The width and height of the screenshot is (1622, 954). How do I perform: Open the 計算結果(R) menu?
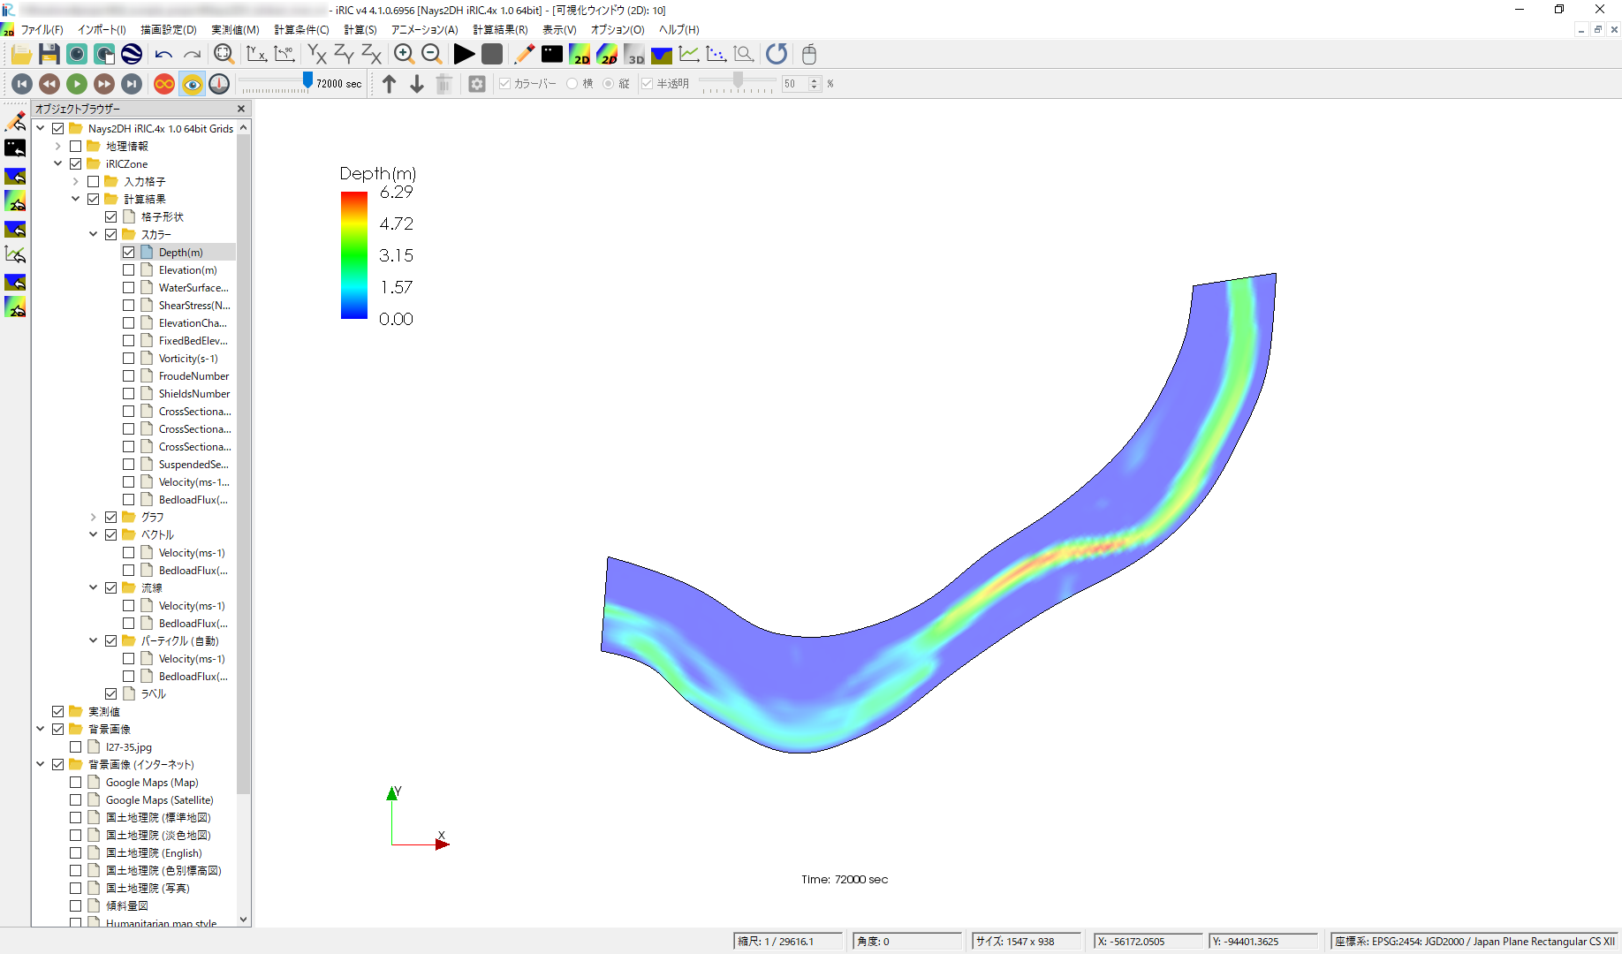pyautogui.click(x=500, y=30)
